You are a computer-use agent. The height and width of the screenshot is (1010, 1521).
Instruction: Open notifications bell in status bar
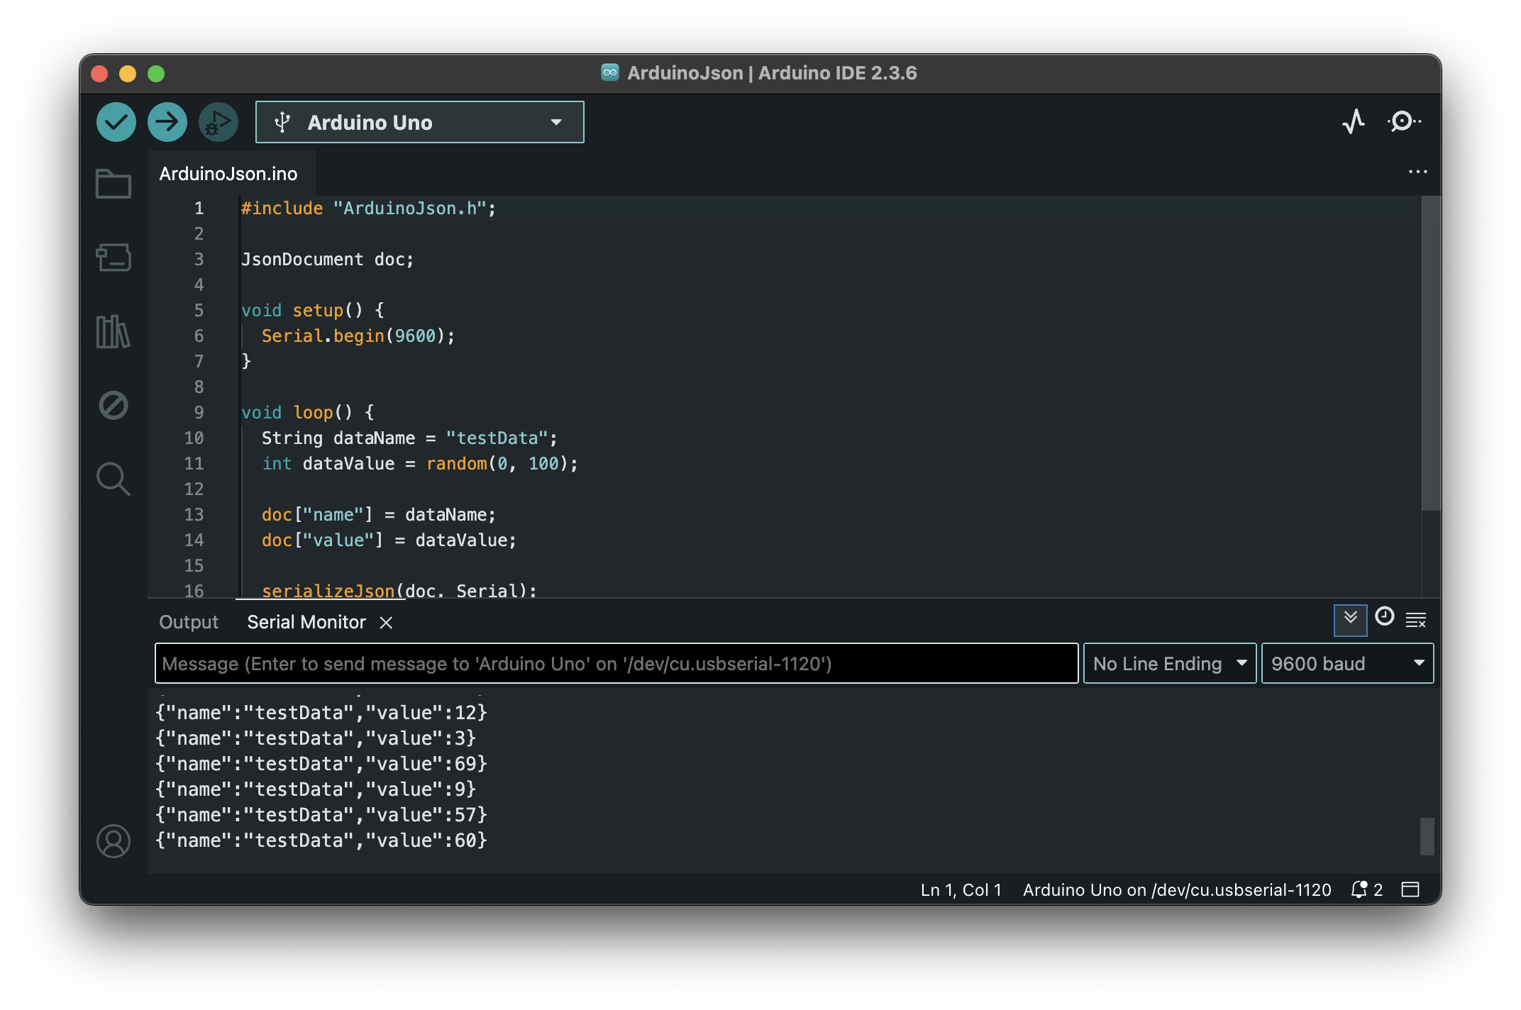point(1359,889)
